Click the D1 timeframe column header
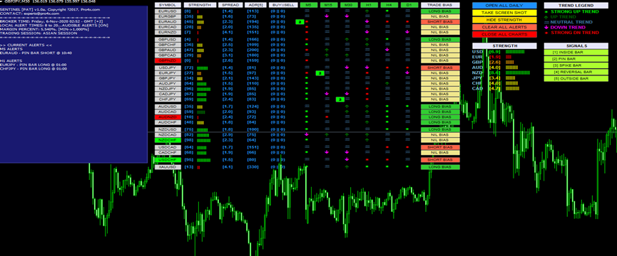The height and width of the screenshot is (256, 617). tap(409, 5)
